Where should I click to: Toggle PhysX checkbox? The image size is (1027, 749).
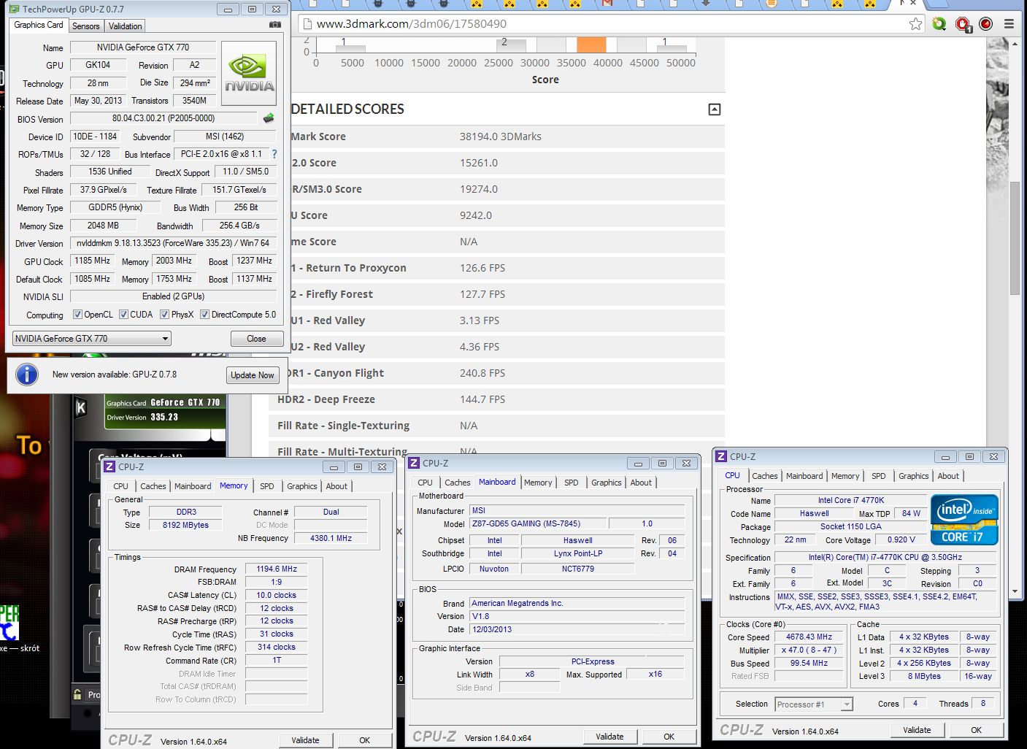tap(165, 315)
